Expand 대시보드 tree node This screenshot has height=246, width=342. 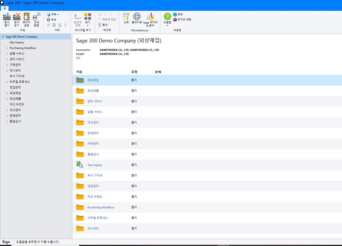[x=7, y=71]
